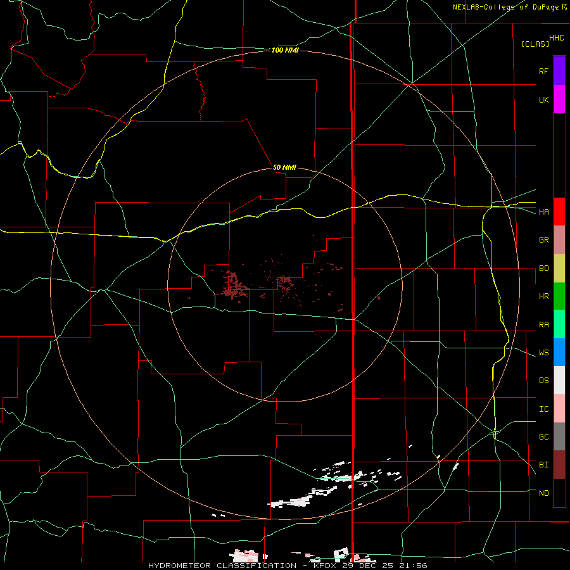Click the DS white legend swatch

click(559, 380)
